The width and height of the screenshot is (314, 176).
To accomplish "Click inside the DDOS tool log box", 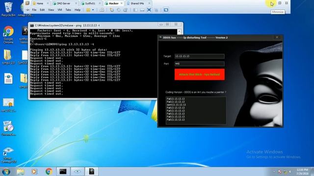I will [x=196, y=111].
